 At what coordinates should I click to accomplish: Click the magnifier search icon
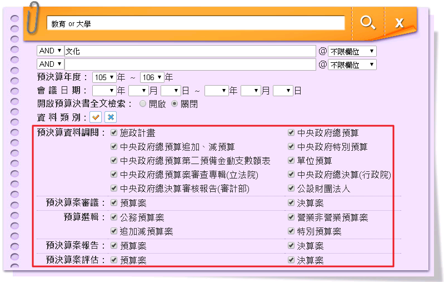pos(367,22)
